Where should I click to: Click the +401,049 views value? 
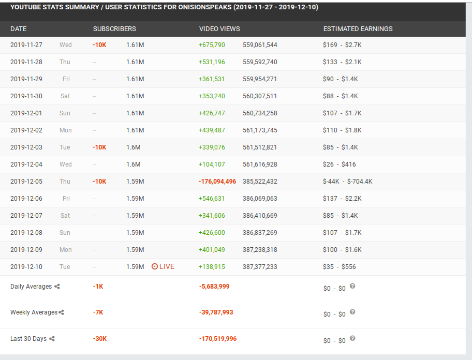[212, 250]
